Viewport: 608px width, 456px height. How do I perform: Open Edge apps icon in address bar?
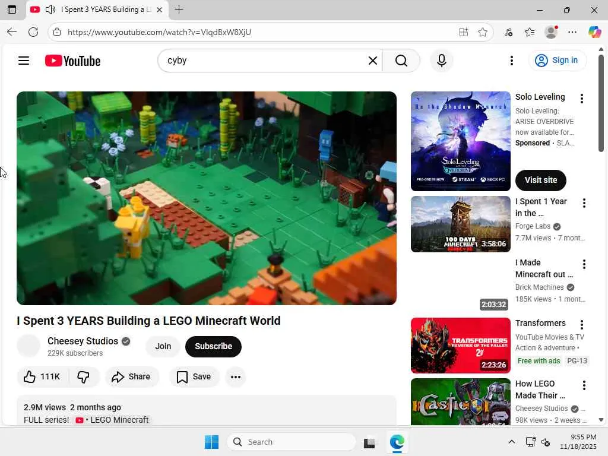coord(463,32)
